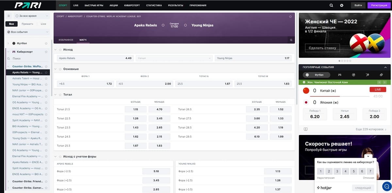Search markets with the match panel magnifier
Viewport: 392px width, 193px height.
coord(291,40)
